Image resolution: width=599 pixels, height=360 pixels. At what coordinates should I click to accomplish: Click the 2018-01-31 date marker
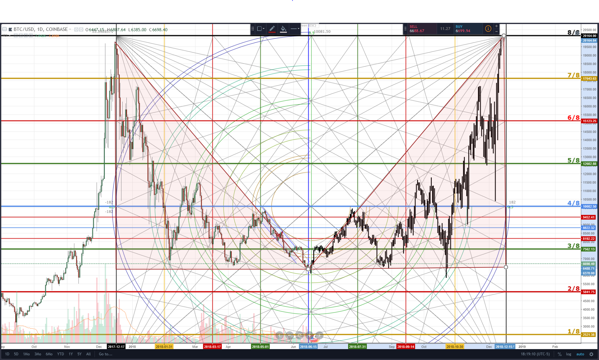tap(164, 347)
